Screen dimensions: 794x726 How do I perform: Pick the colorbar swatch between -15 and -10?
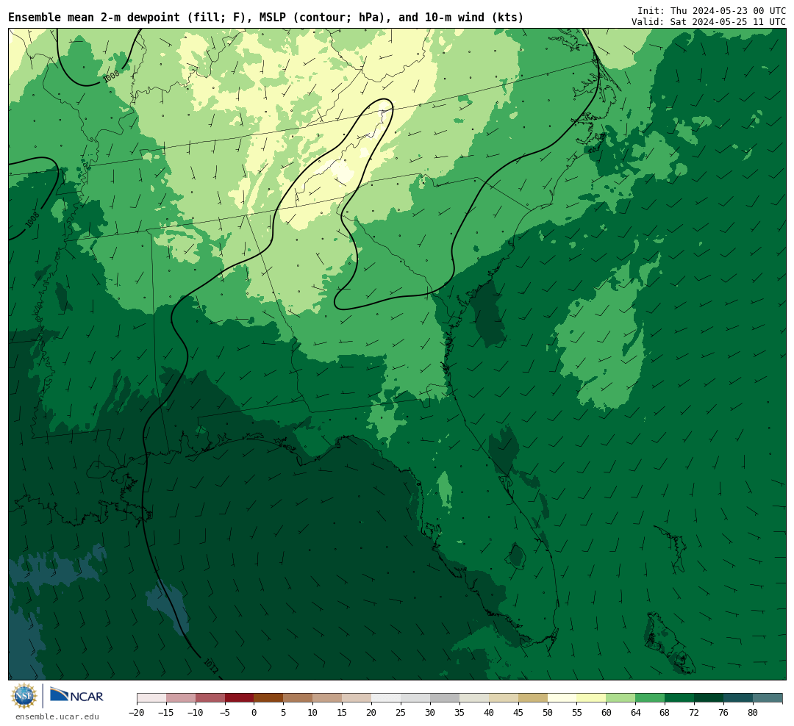coord(181,698)
